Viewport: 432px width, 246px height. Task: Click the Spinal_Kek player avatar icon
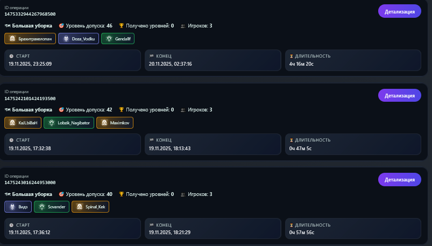pyautogui.click(x=80, y=207)
